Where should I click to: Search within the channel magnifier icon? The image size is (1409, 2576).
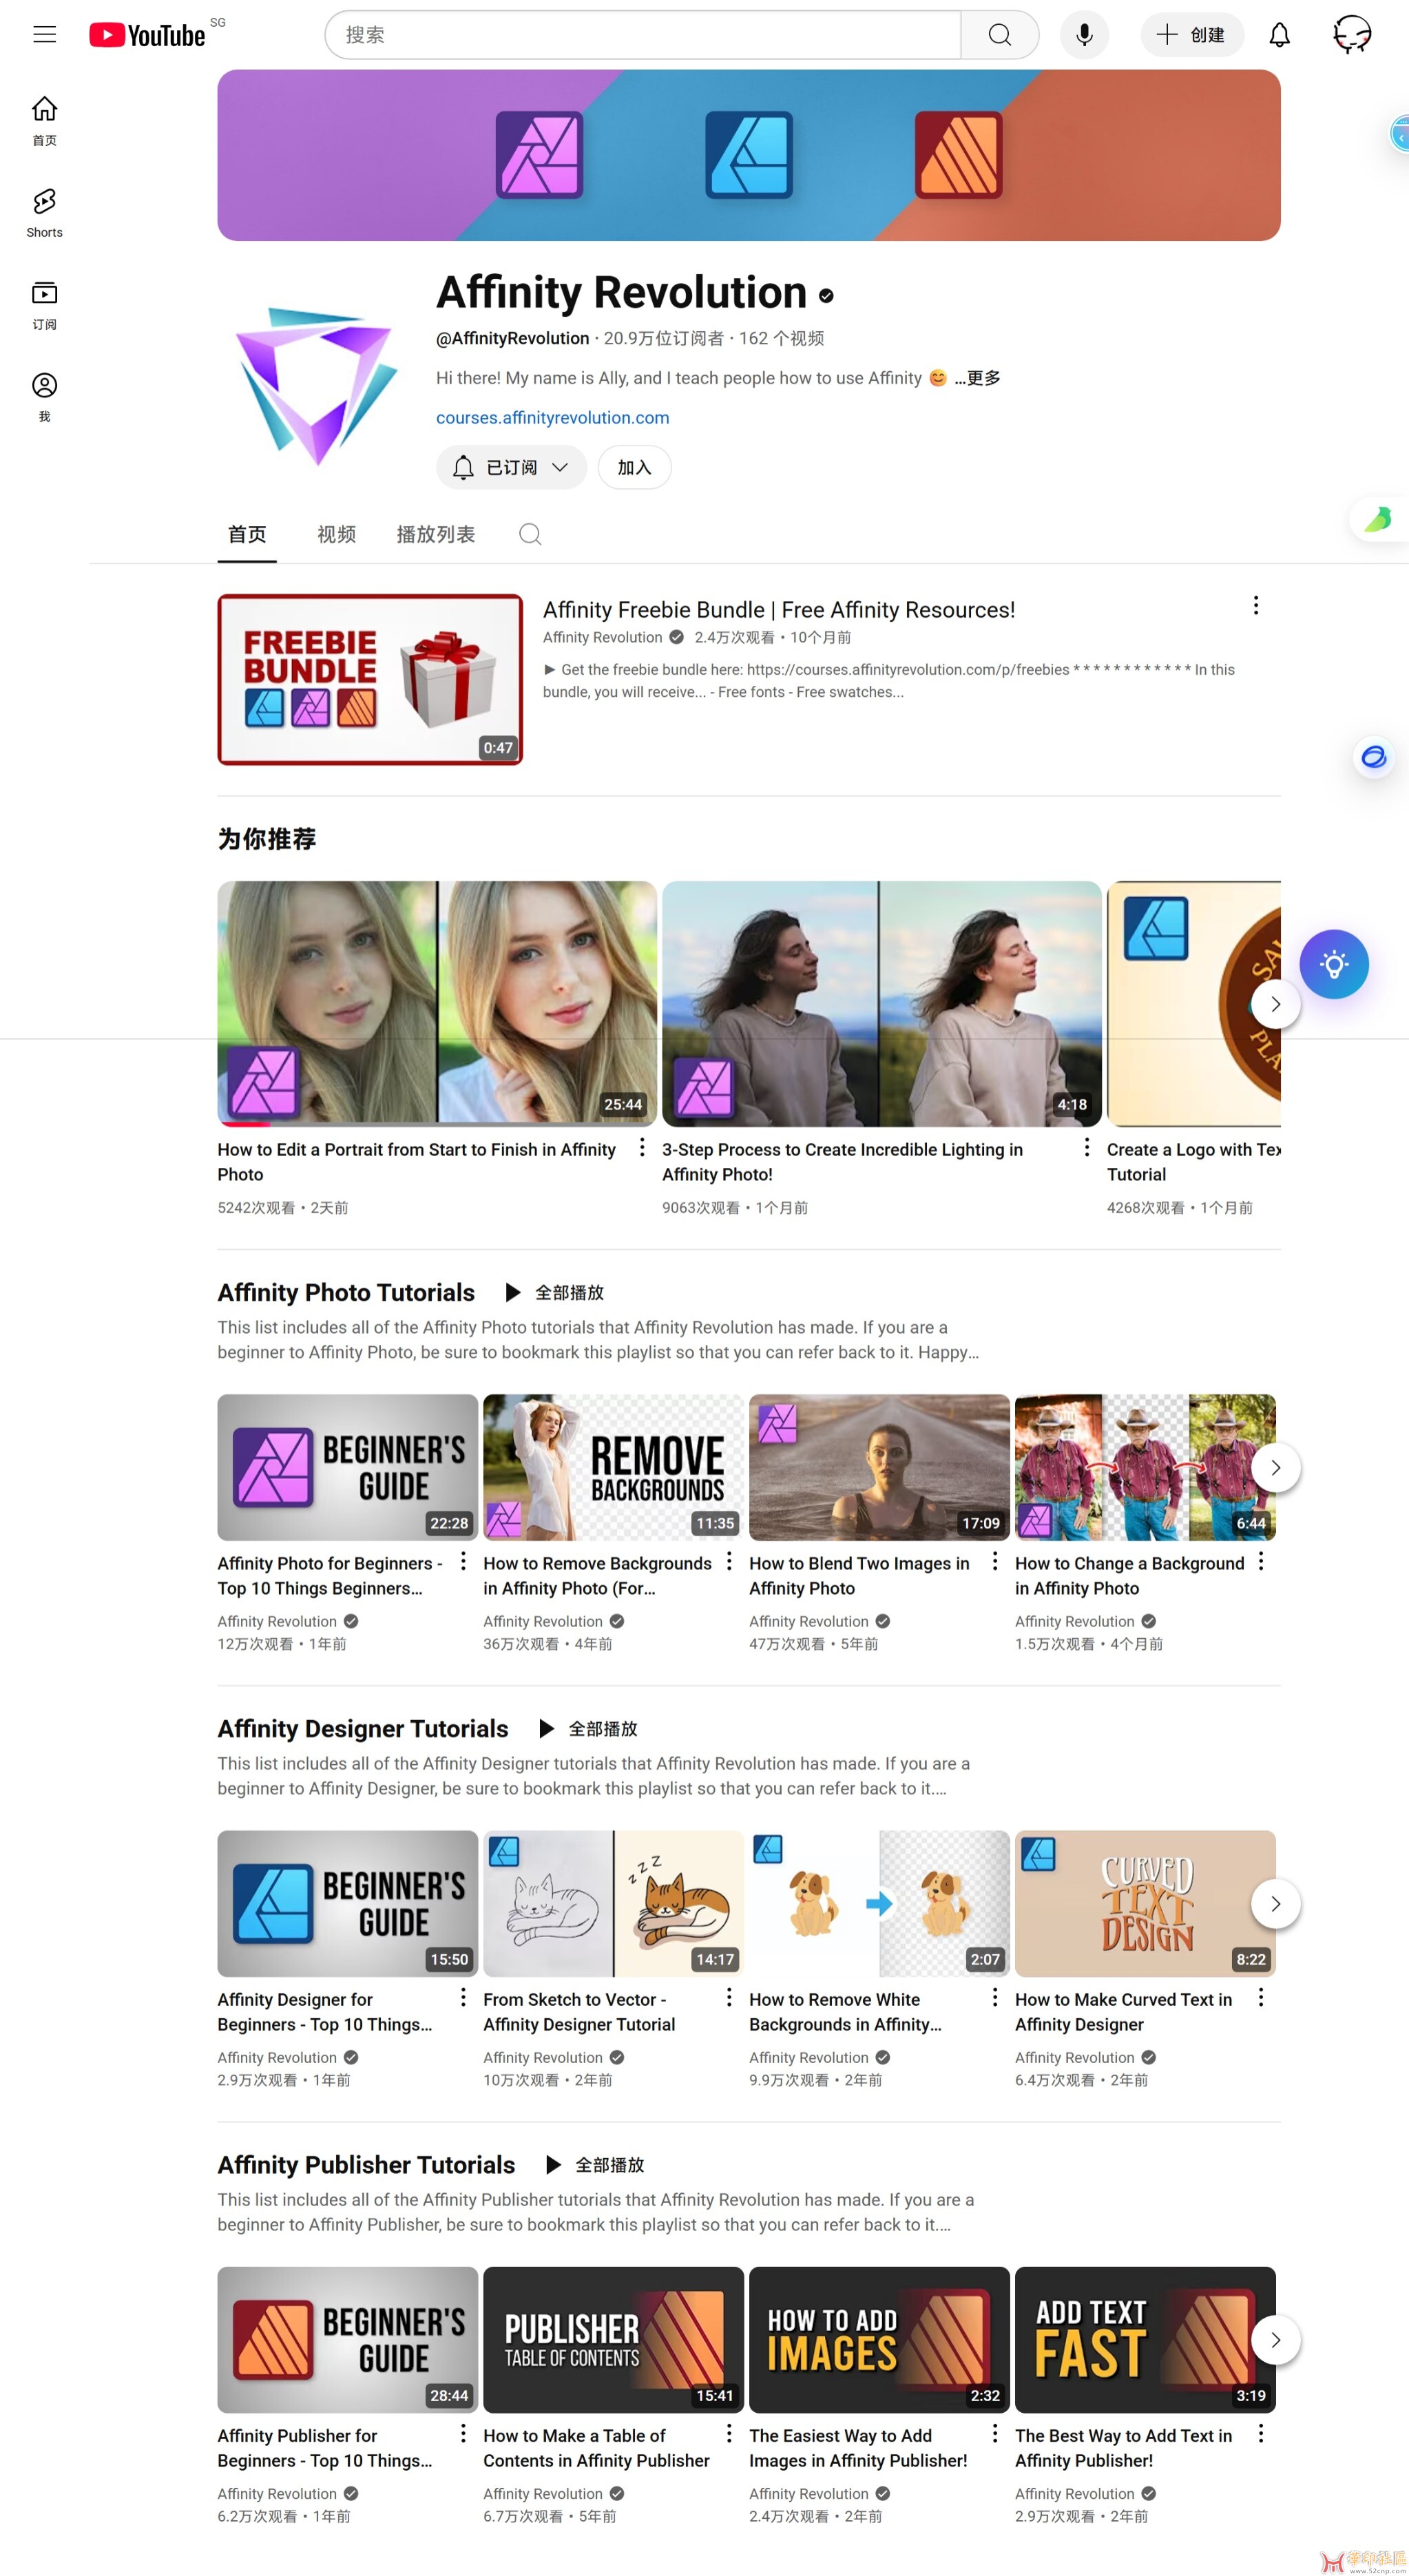(530, 534)
